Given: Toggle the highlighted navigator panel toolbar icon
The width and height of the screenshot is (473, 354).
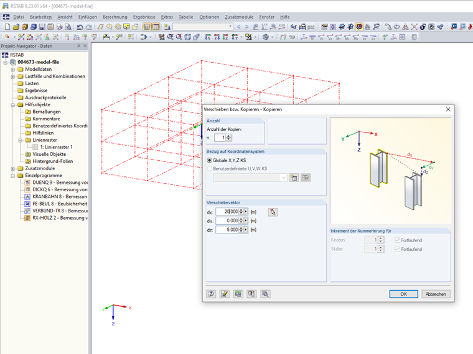Looking at the screenshot, I should [x=147, y=27].
